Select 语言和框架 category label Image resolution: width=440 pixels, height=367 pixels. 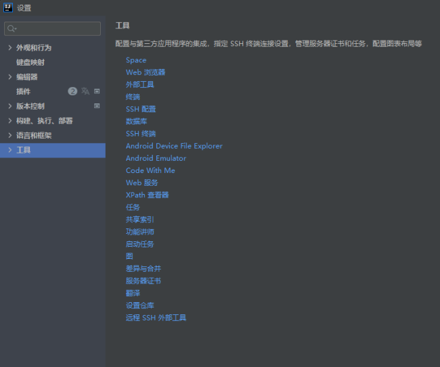(34, 135)
